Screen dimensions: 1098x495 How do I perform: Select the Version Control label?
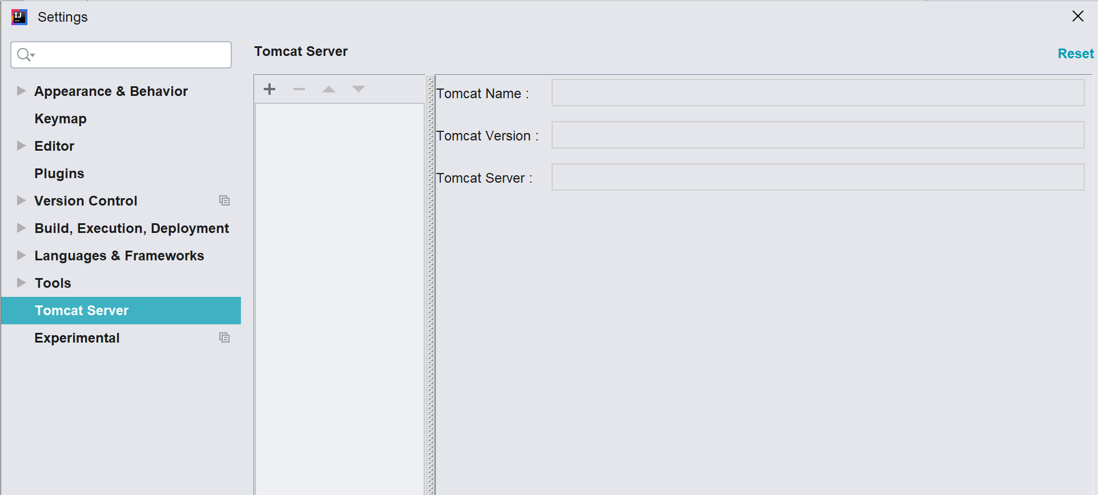coord(86,201)
